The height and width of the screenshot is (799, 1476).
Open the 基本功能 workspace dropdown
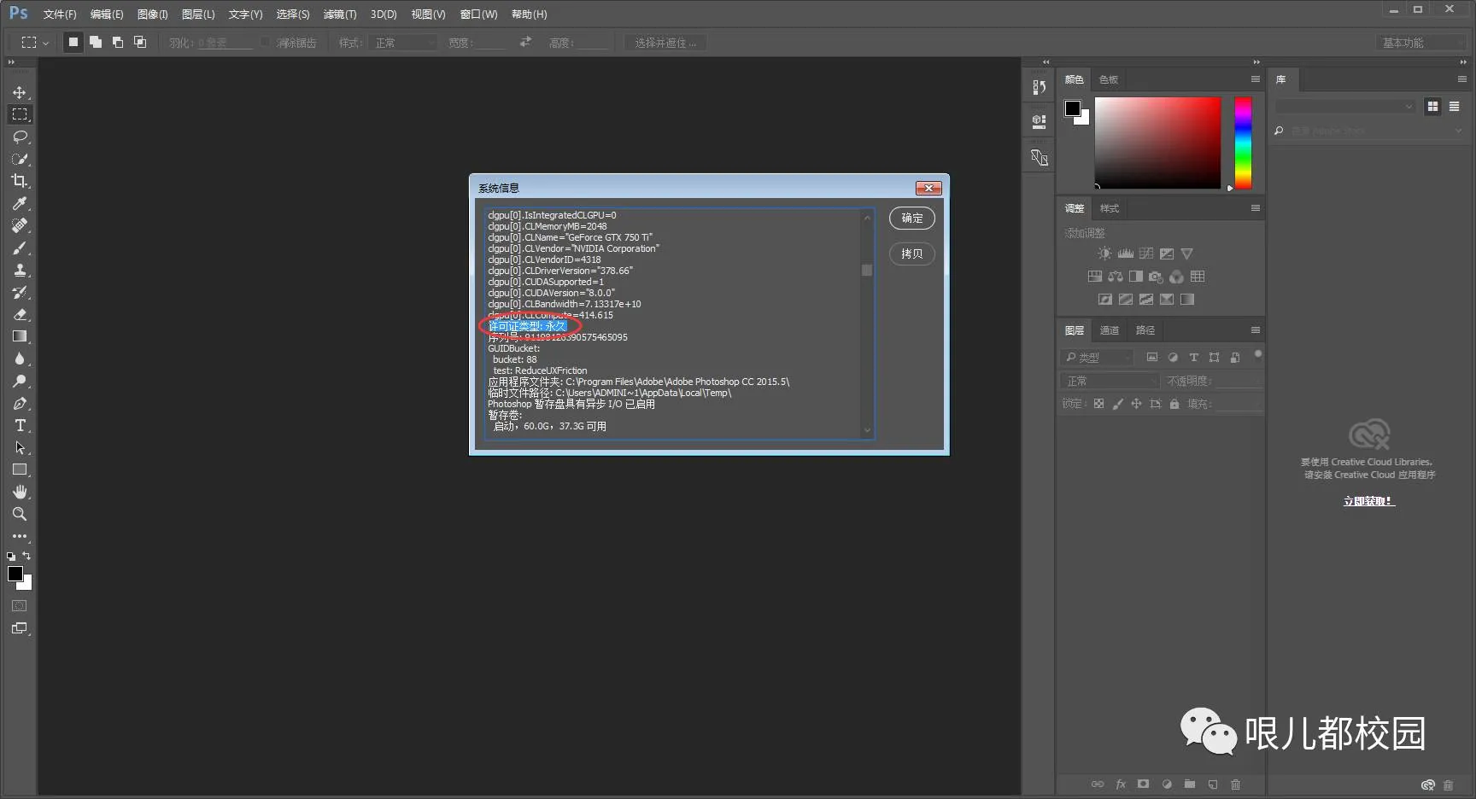(x=1420, y=43)
